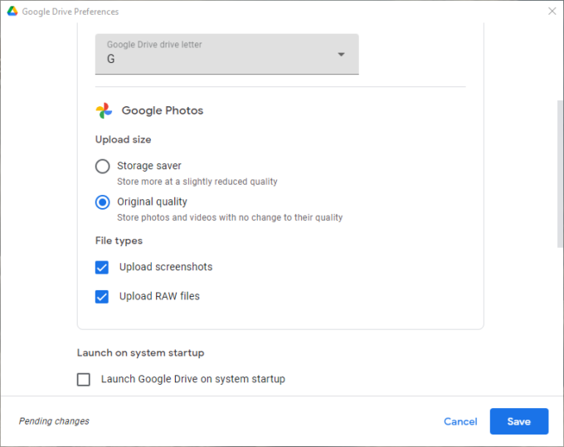Click 'Store more at a slightly reduced quality' text
The height and width of the screenshot is (447, 564).
197,182
